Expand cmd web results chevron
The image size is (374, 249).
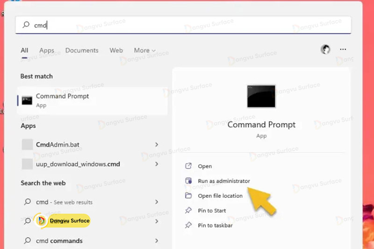point(157,202)
